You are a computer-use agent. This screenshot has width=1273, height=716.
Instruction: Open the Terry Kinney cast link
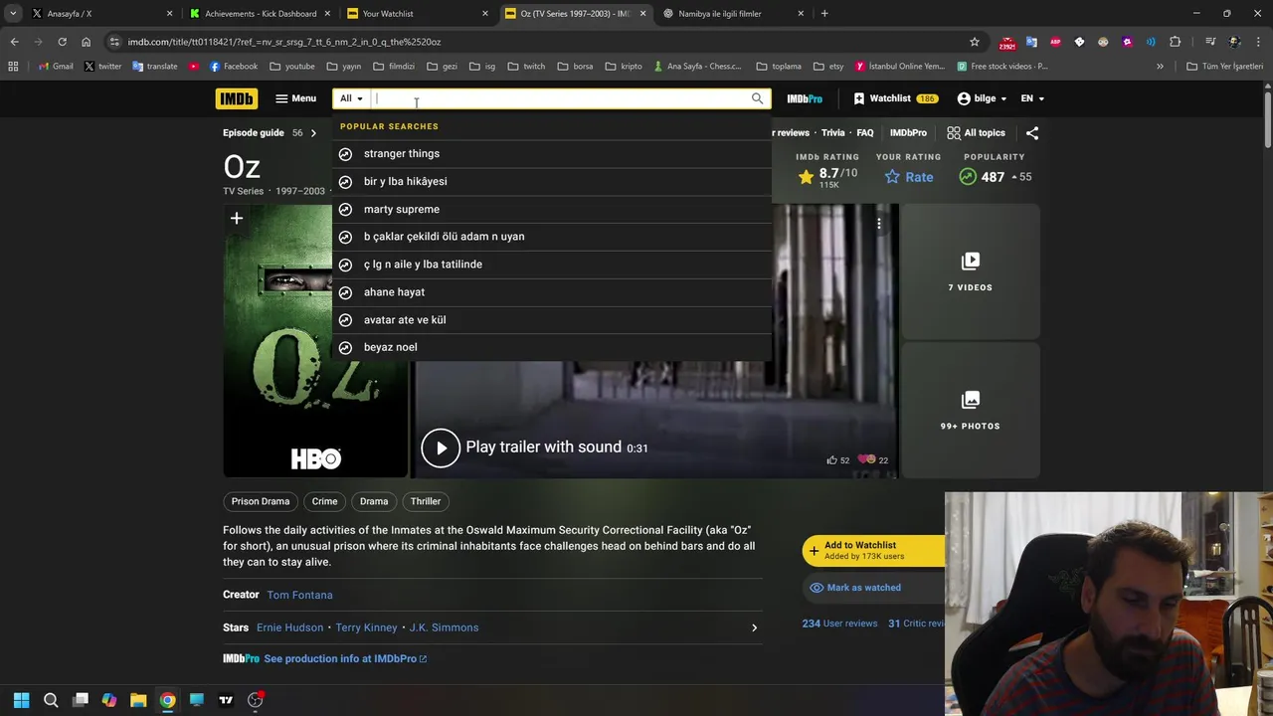tap(366, 627)
